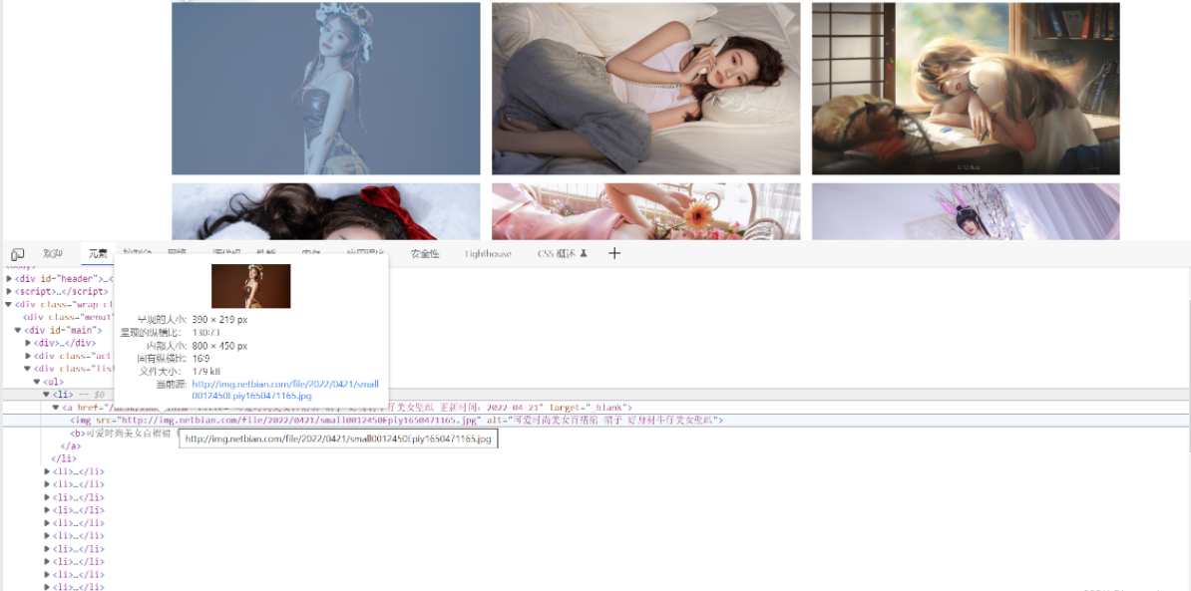Click the 179 kB file size value
The image size is (1191, 591).
point(205,371)
